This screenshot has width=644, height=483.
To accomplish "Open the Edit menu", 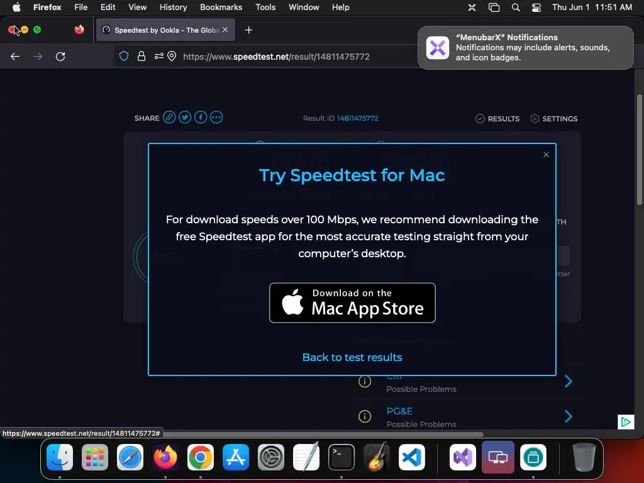I will coord(108,7).
